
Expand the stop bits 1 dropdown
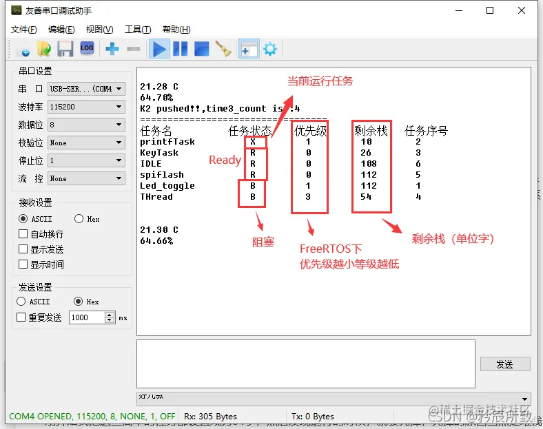pos(86,160)
